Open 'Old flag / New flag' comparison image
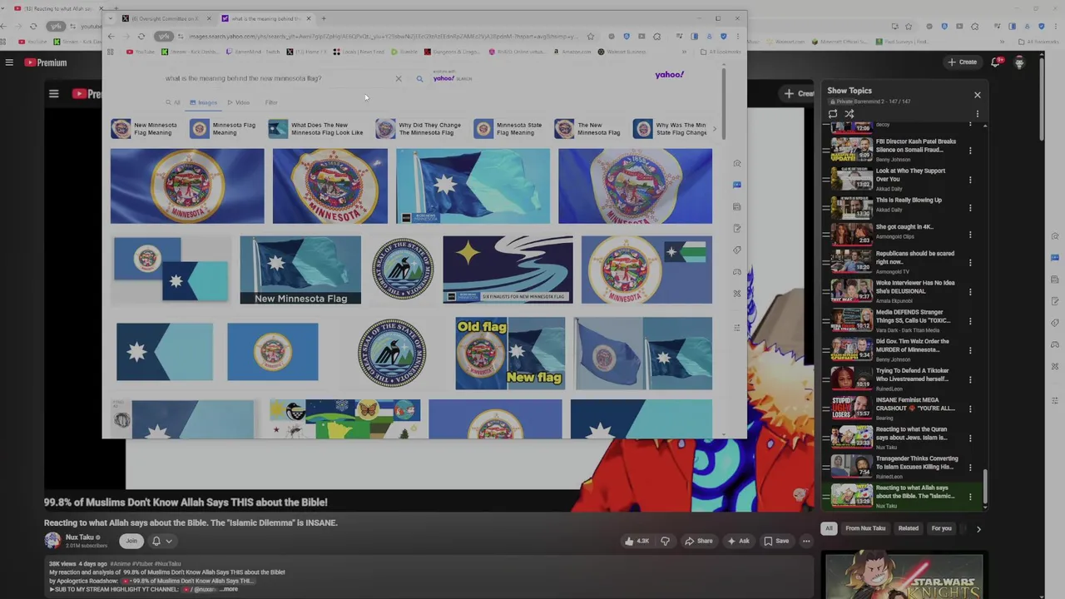Viewport: 1065px width, 599px height. pos(510,354)
